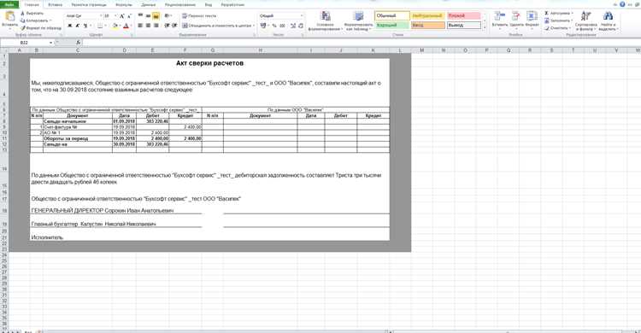Increase indent
This screenshot has height=333, width=641.
[174, 26]
